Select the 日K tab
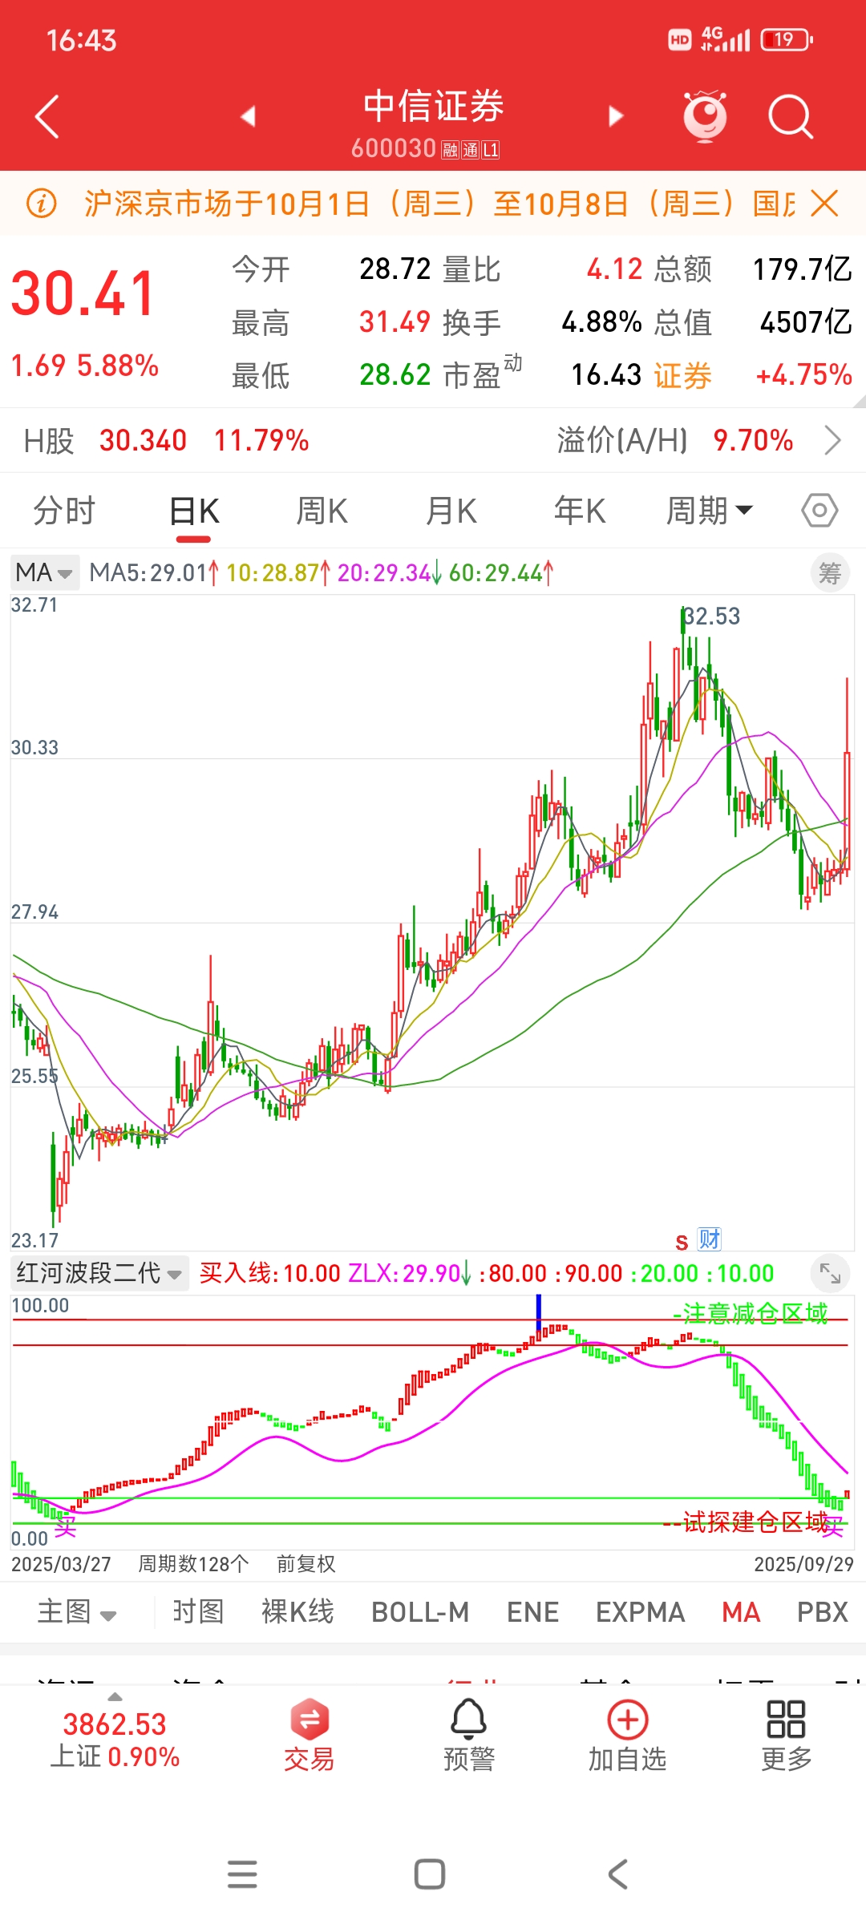Image resolution: width=866 pixels, height=1924 pixels. (194, 511)
